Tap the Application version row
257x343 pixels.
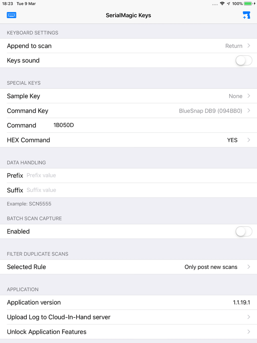click(x=128, y=302)
